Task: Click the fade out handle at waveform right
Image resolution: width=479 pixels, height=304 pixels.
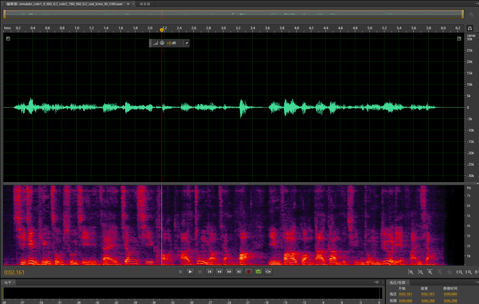Action: (459, 39)
